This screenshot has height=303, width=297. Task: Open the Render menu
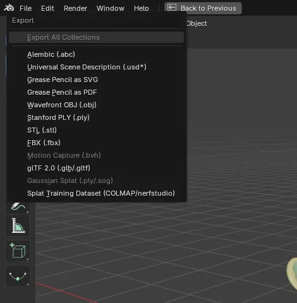tap(75, 8)
